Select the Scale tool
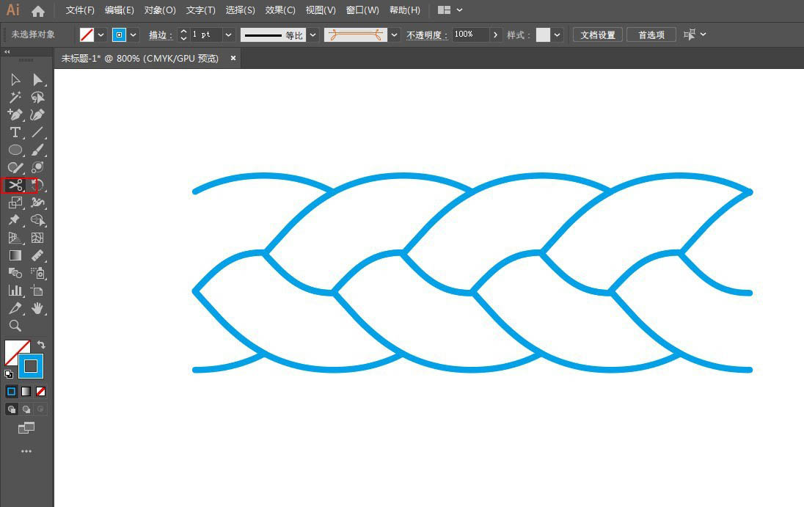 (15, 203)
